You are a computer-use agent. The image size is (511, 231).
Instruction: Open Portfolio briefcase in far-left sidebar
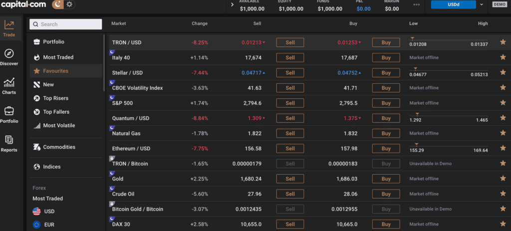pos(9,115)
